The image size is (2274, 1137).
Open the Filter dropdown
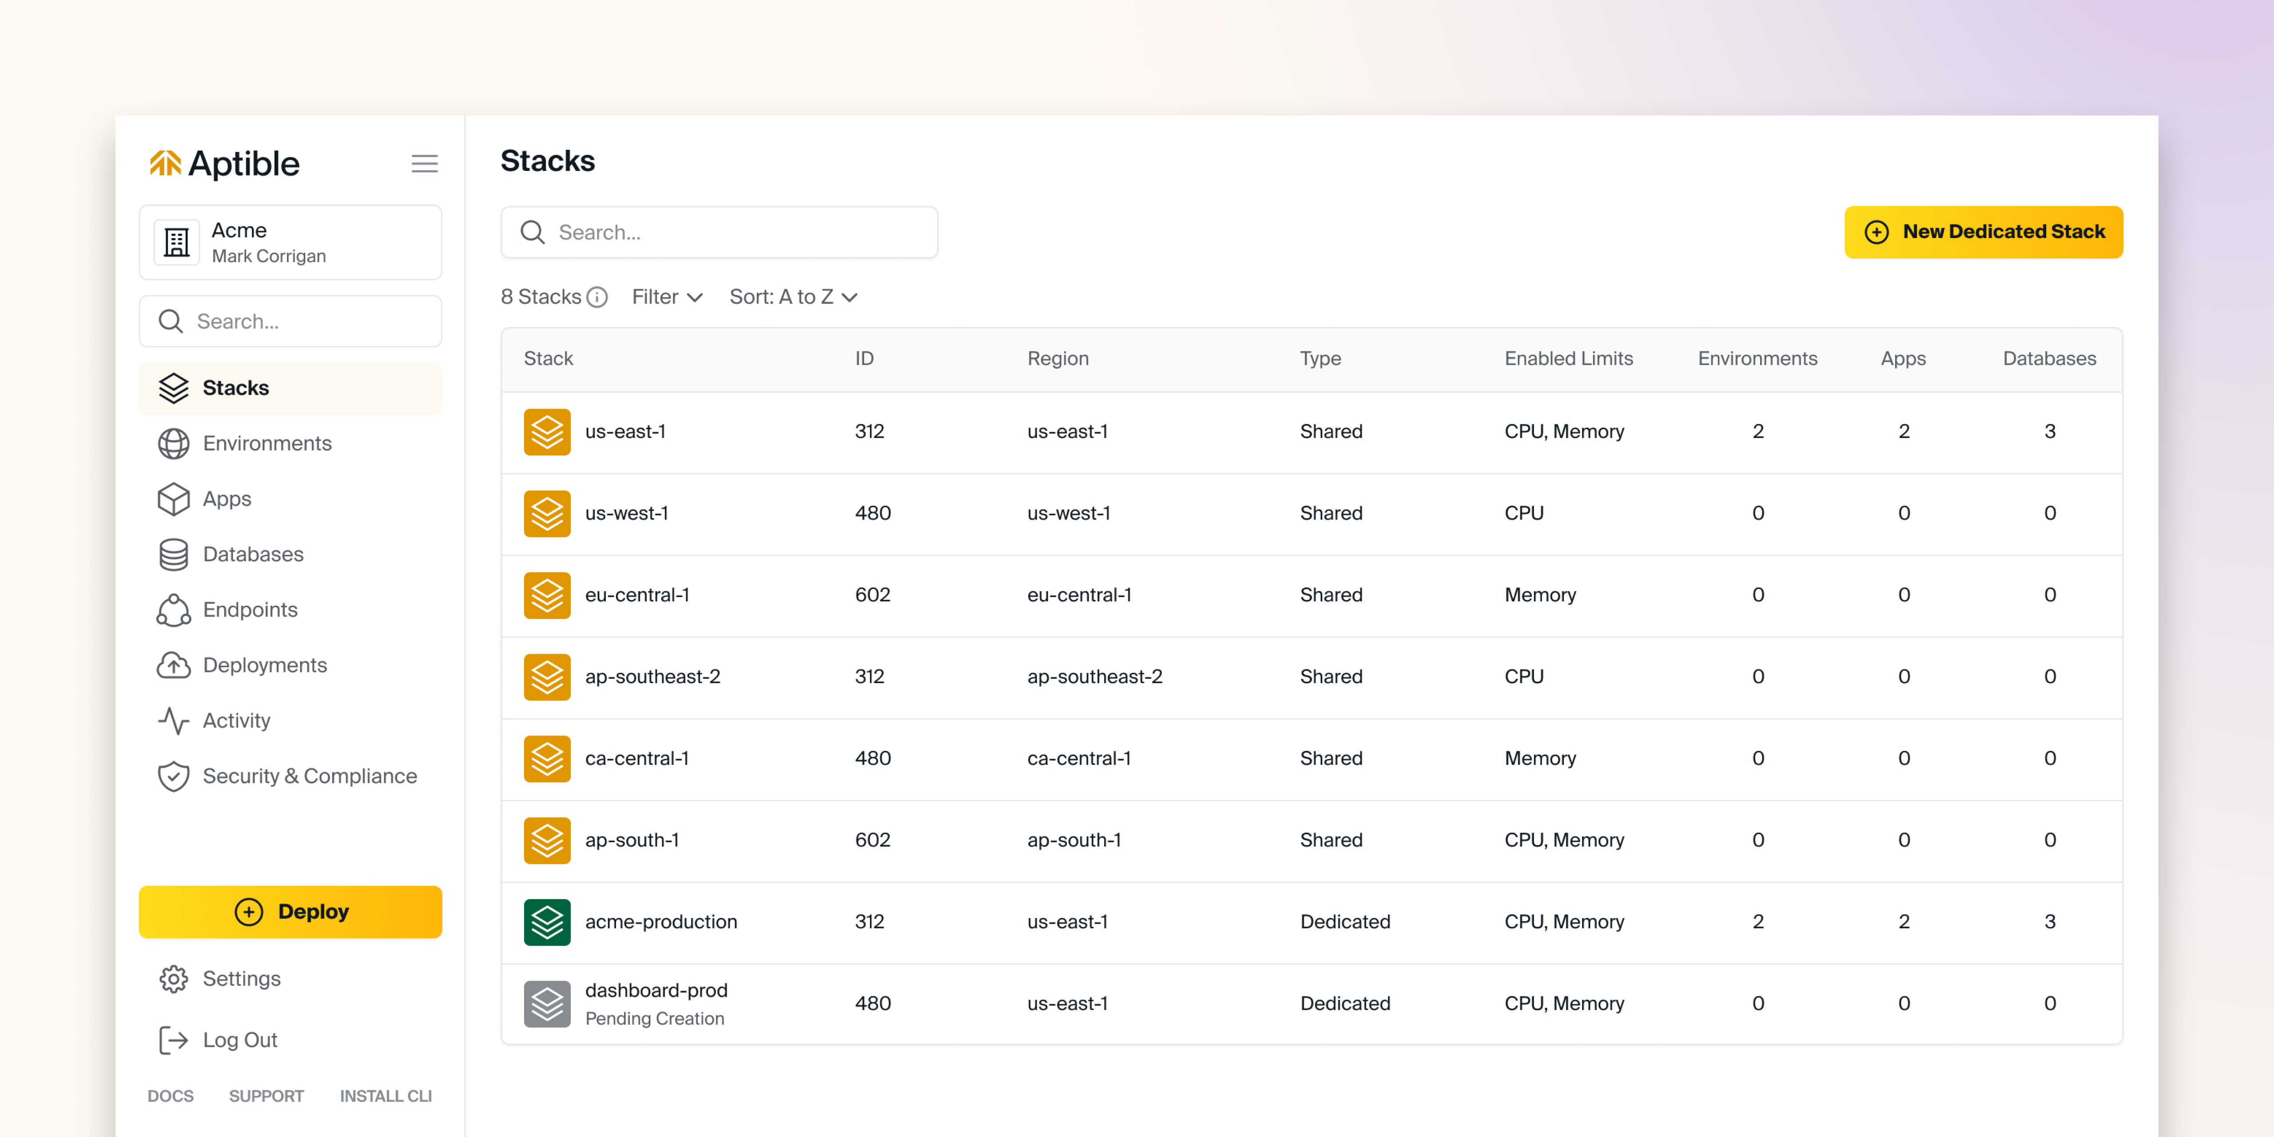pyautogui.click(x=667, y=298)
